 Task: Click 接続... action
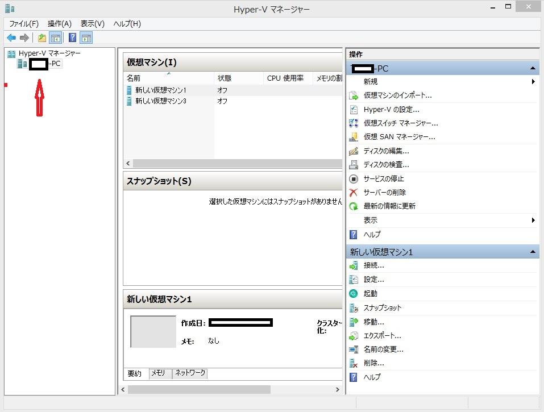click(373, 265)
